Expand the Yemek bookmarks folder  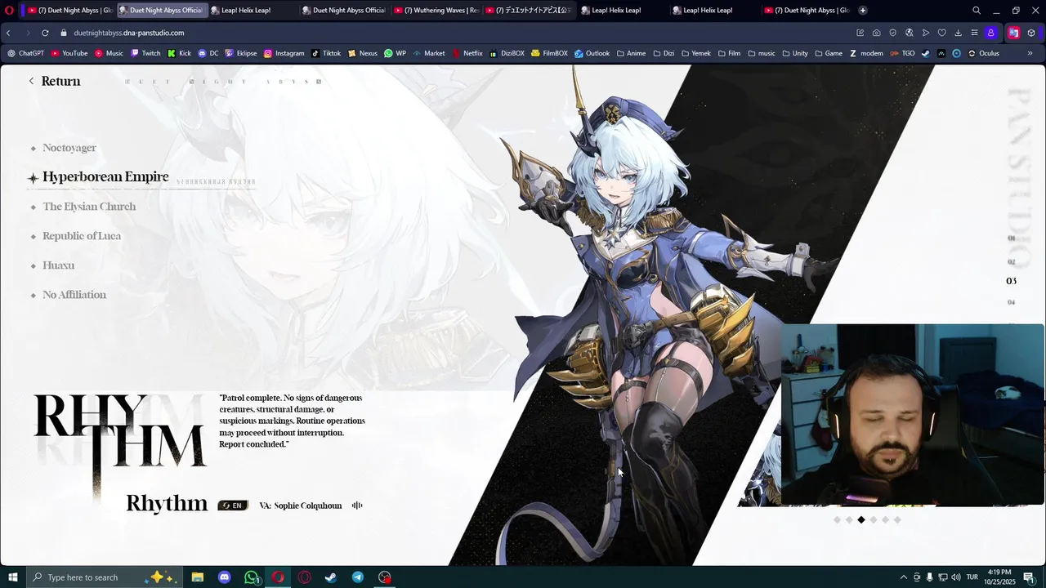tap(695, 53)
